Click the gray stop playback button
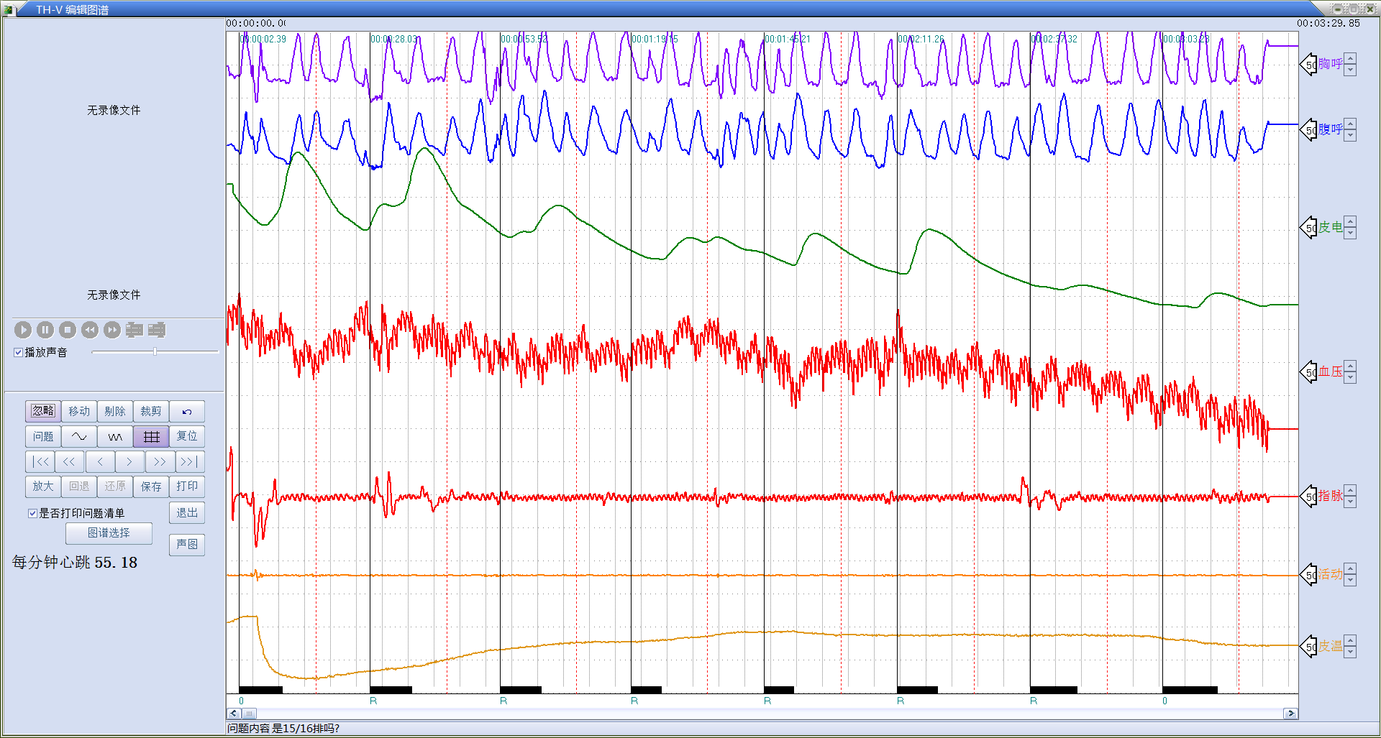The height and width of the screenshot is (738, 1381). coord(68,330)
